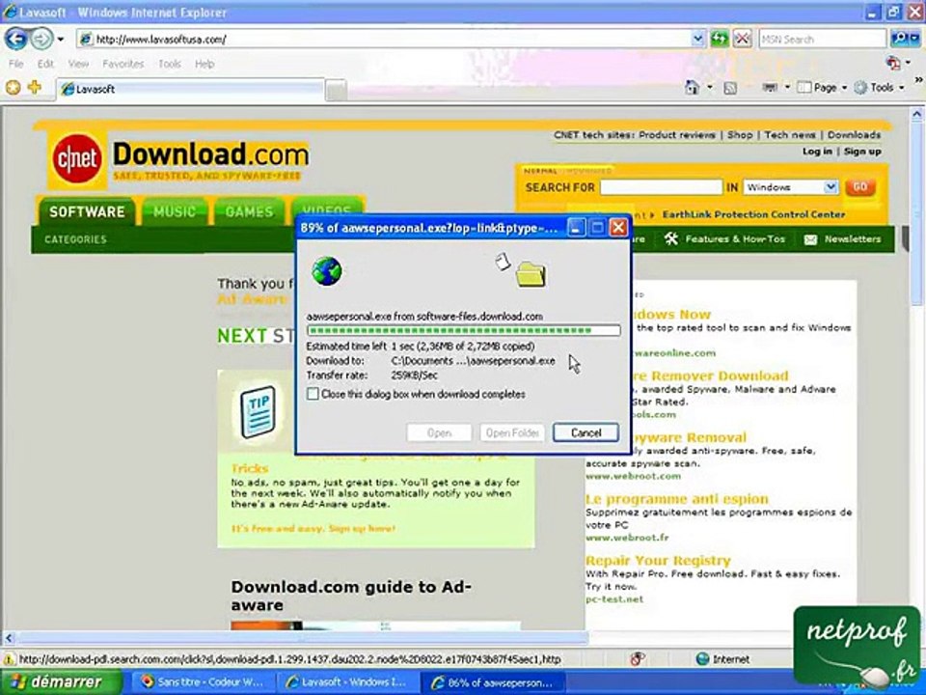
Task: Click the TIP notepad icon
Action: pos(259,411)
